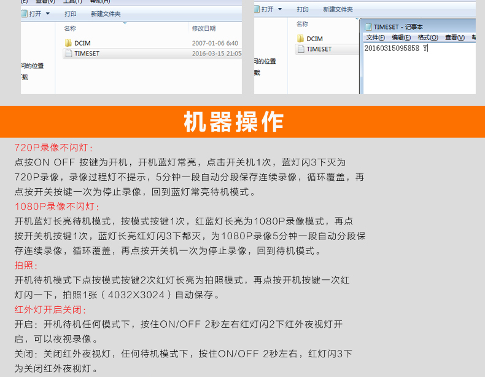Click the Notepad text area with 20160315095858 Y
The width and height of the screenshot is (485, 377).
419,68
